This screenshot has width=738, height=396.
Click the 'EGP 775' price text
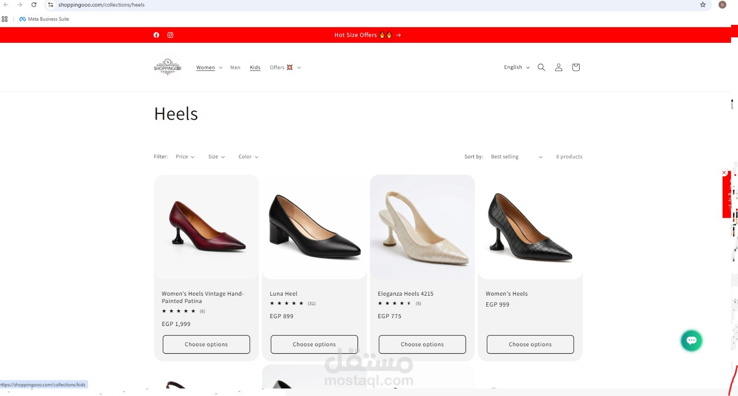389,316
